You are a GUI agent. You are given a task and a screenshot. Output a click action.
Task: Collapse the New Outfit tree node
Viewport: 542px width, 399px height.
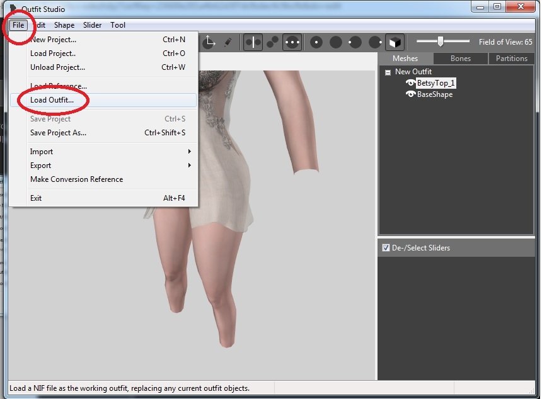(388, 72)
